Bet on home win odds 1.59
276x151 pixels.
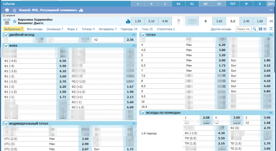(x=138, y=21)
